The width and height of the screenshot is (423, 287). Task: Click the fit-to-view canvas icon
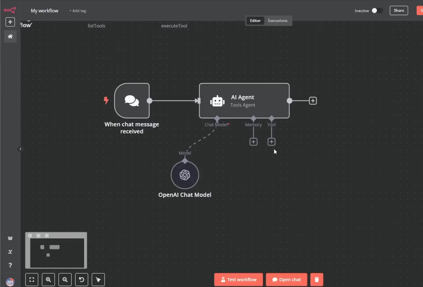click(32, 279)
